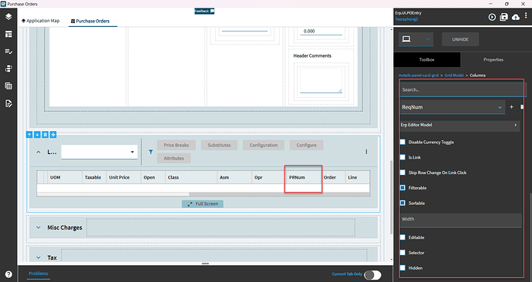Open the events flow icon in sidebar
This screenshot has height=282, width=532.
[8, 69]
